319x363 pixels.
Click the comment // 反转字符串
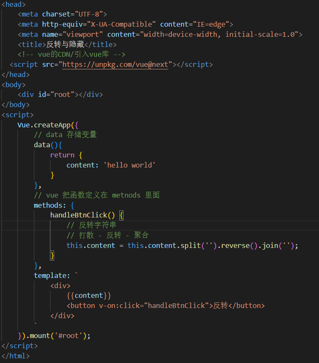(91, 225)
